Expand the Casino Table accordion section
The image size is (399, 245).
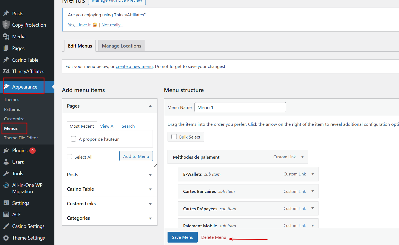pos(150,189)
